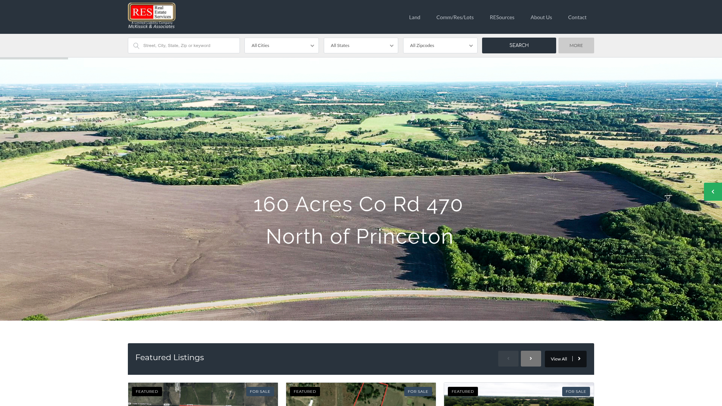The image size is (722, 406).
Task: Click the search magnifier icon
Action: [136, 46]
